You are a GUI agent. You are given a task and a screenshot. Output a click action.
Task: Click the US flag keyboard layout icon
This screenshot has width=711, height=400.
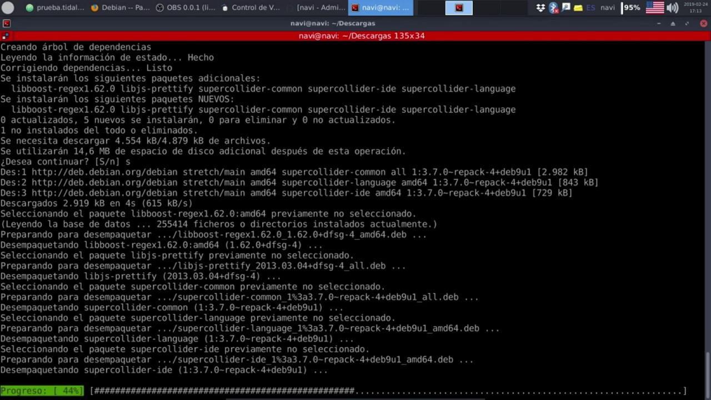tap(655, 7)
